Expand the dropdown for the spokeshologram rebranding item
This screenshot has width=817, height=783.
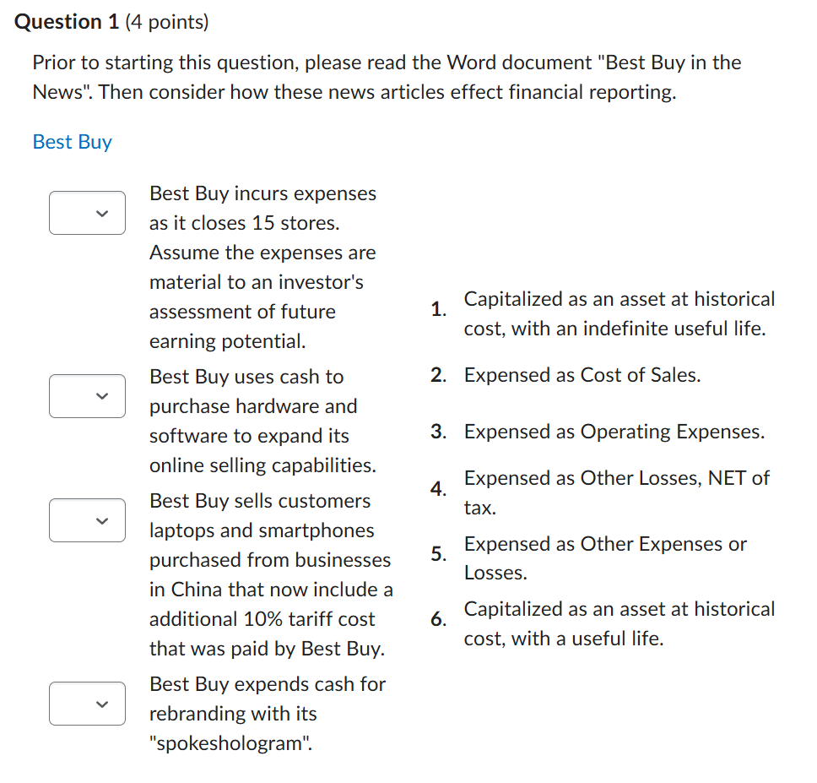tap(87, 704)
